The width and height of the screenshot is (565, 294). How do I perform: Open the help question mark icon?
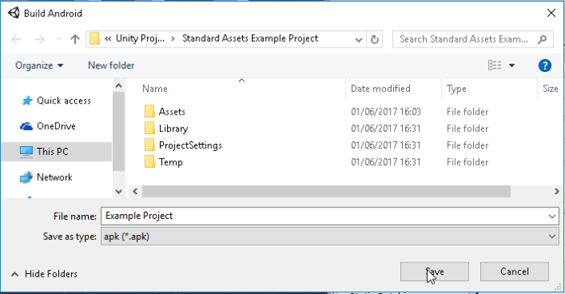[545, 65]
